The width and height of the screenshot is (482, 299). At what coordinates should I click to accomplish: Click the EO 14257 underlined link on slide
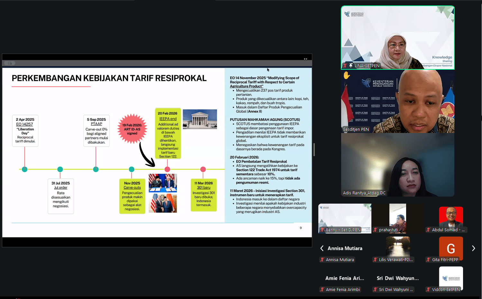pos(25,124)
